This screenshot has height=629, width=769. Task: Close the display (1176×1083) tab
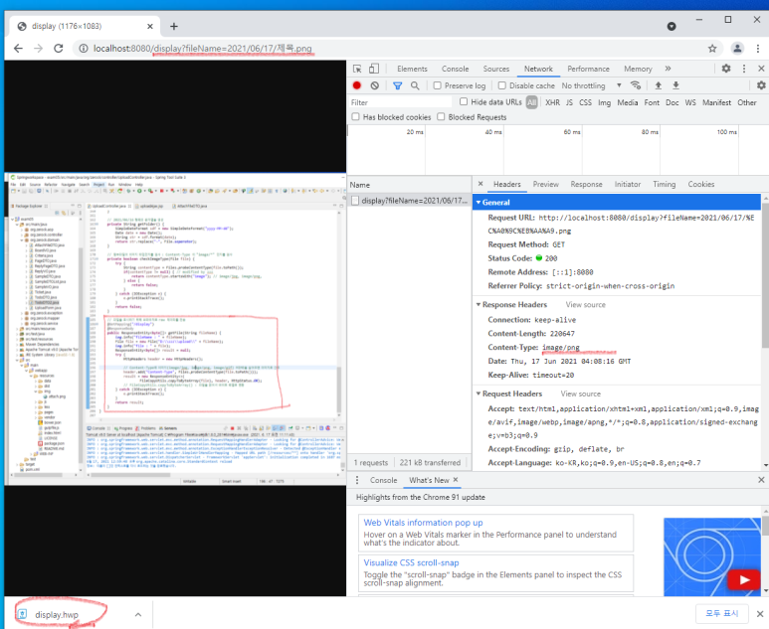pos(150,27)
